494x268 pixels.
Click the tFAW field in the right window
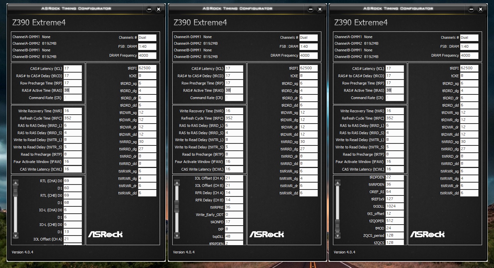395,162
